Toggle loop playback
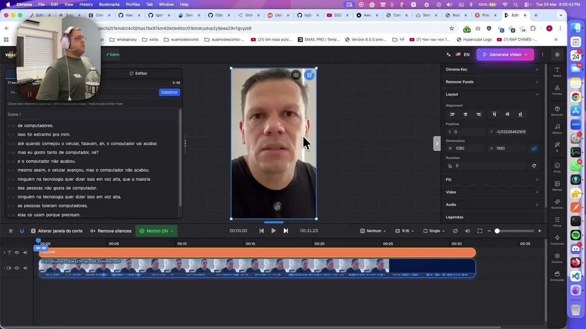 (455, 231)
